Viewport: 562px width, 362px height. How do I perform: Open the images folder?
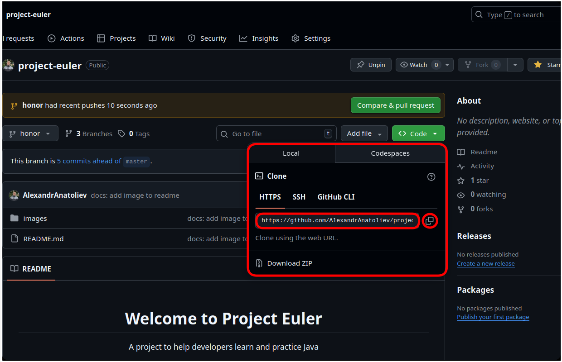[x=35, y=219]
